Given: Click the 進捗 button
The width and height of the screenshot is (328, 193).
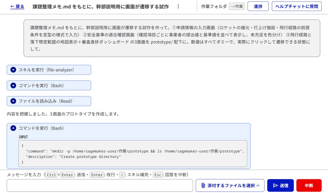Looking at the screenshot, I should [x=258, y=7].
